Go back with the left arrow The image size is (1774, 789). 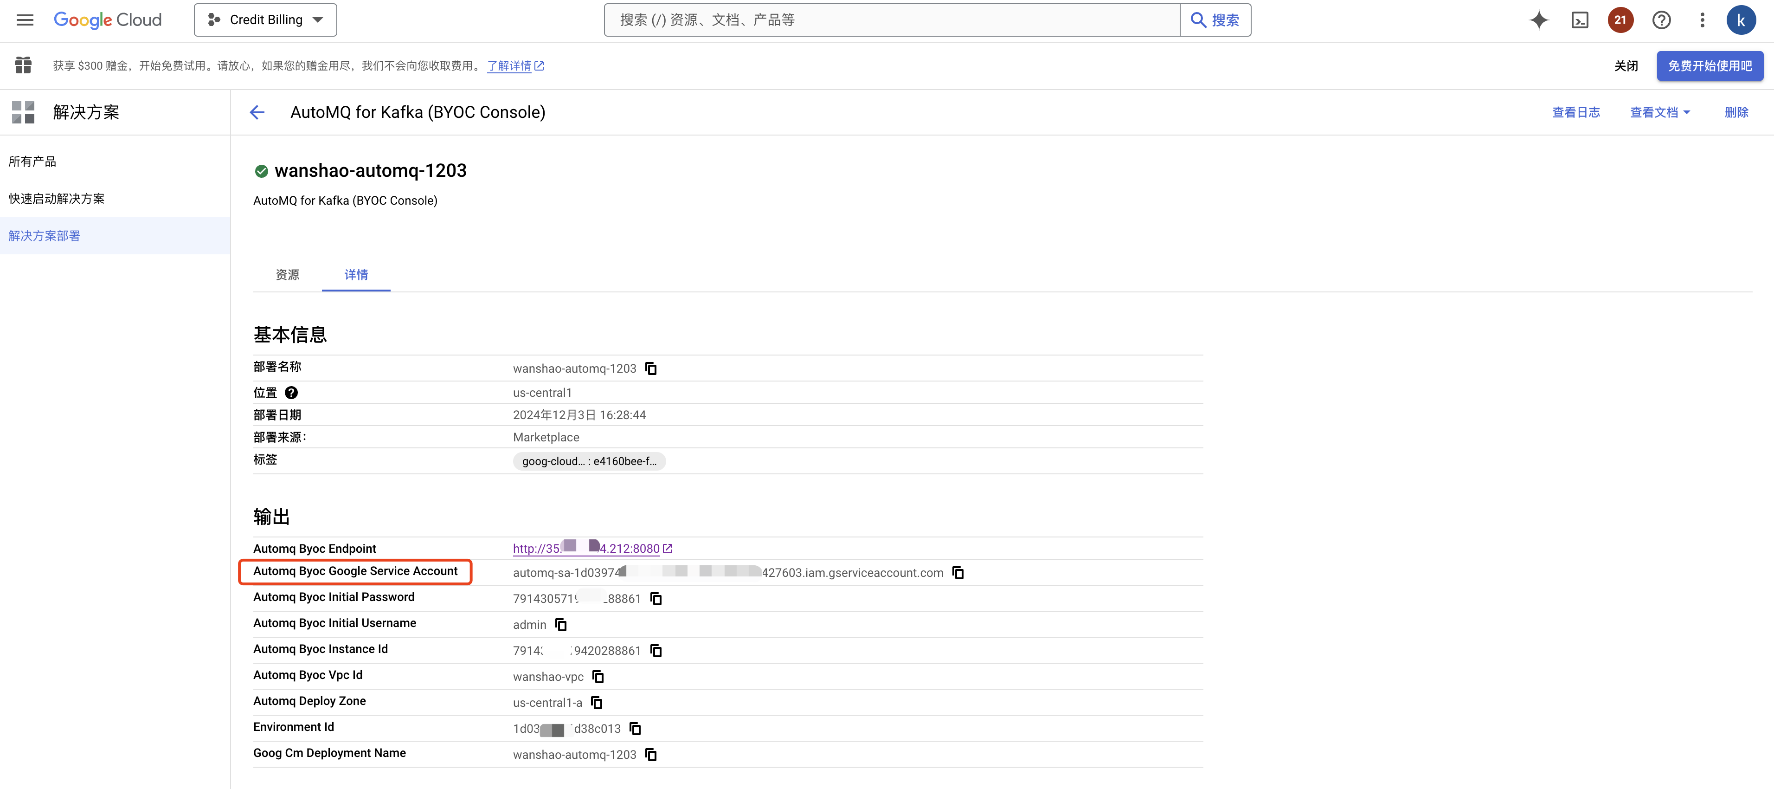(x=257, y=112)
